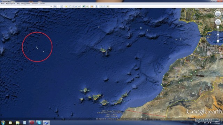223x125 pixels.
Task: Click the magnifier search button
Action: click(x=55, y=6)
